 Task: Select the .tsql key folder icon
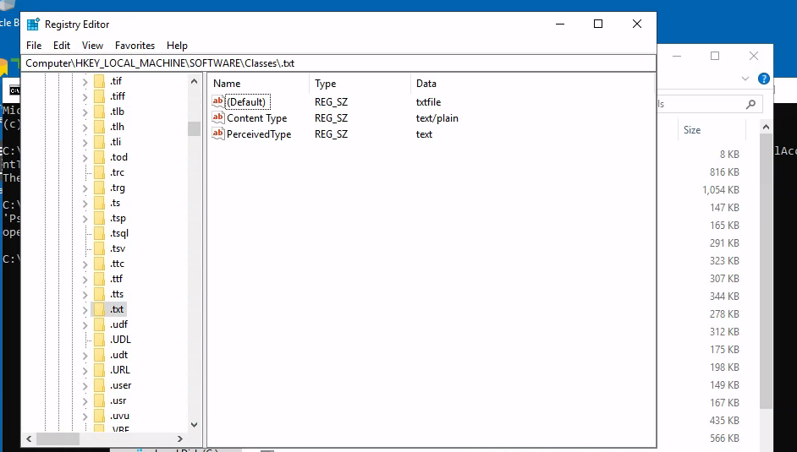click(100, 233)
